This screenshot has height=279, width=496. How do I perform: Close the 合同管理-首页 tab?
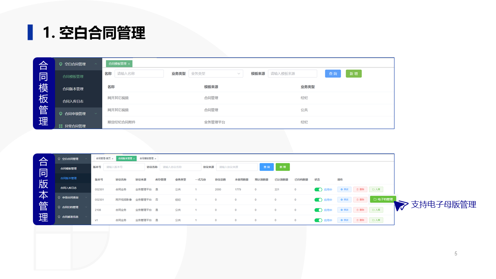pos(112,158)
